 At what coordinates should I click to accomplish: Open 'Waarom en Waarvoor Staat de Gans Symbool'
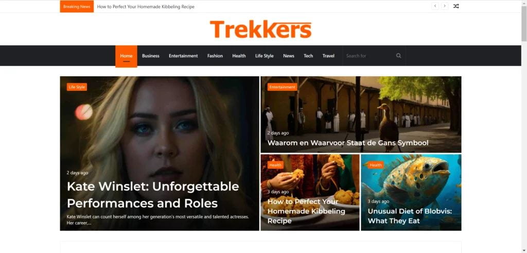click(x=348, y=143)
